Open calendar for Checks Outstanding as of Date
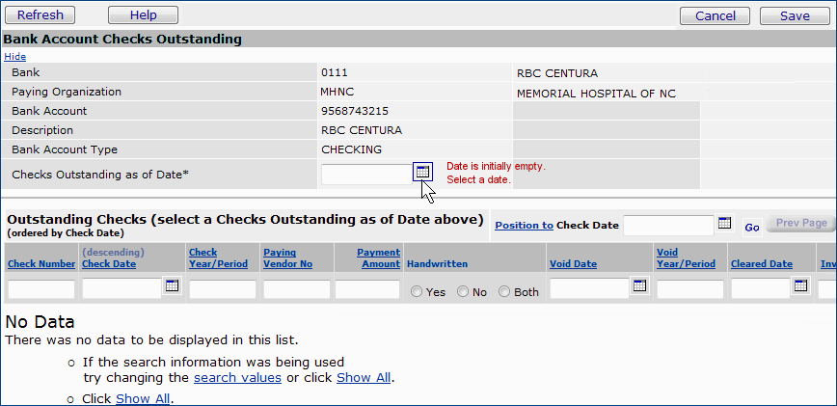 [x=422, y=172]
